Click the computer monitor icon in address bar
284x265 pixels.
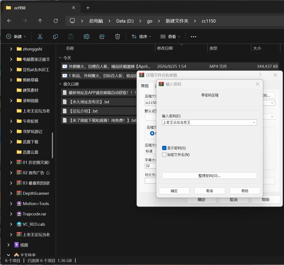pos(72,21)
